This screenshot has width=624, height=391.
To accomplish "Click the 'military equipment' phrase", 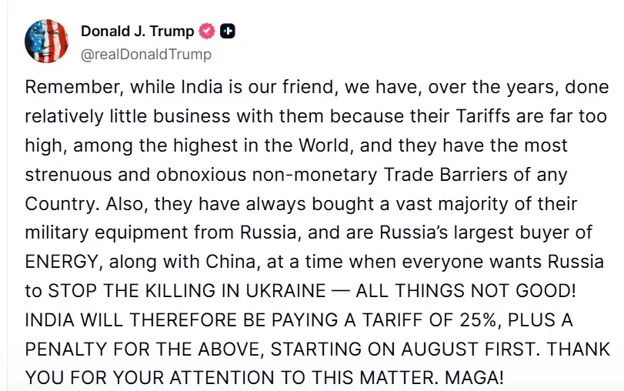I will tap(106, 233).
